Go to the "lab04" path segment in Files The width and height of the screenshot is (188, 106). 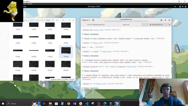pyautogui.click(x=32, y=20)
